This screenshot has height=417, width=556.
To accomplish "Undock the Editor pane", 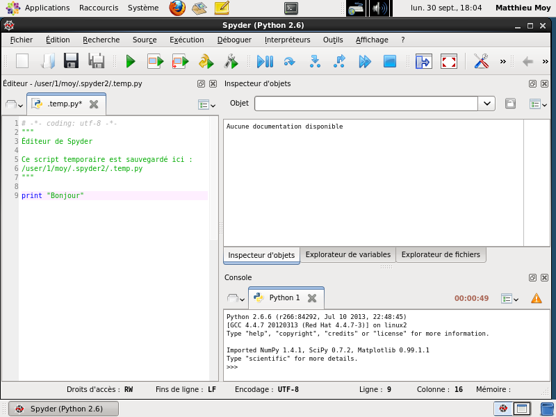I will tap(201, 83).
